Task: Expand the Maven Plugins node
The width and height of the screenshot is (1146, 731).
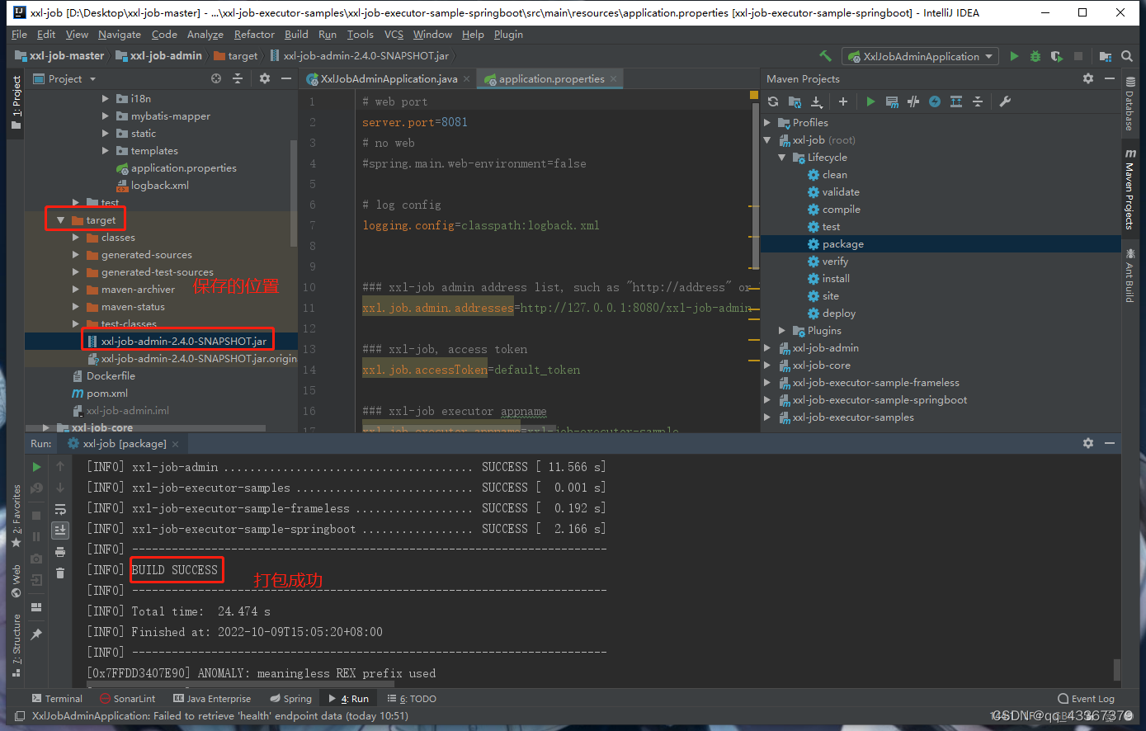Action: coord(782,331)
